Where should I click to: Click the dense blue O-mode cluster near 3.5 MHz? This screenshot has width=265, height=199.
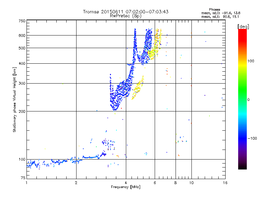pos(117,98)
